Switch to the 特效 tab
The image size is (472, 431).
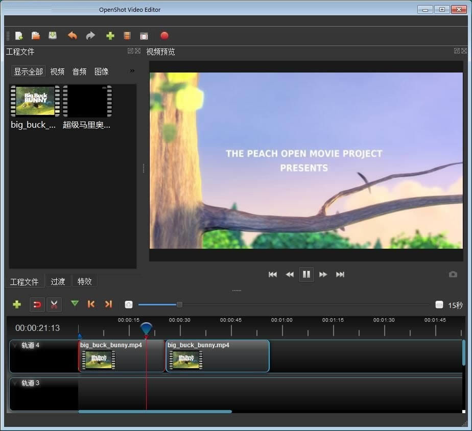click(x=84, y=282)
